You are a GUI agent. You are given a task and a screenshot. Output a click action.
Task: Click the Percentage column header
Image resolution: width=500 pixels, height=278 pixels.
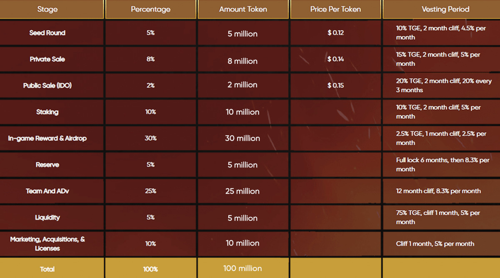pyautogui.click(x=150, y=9)
